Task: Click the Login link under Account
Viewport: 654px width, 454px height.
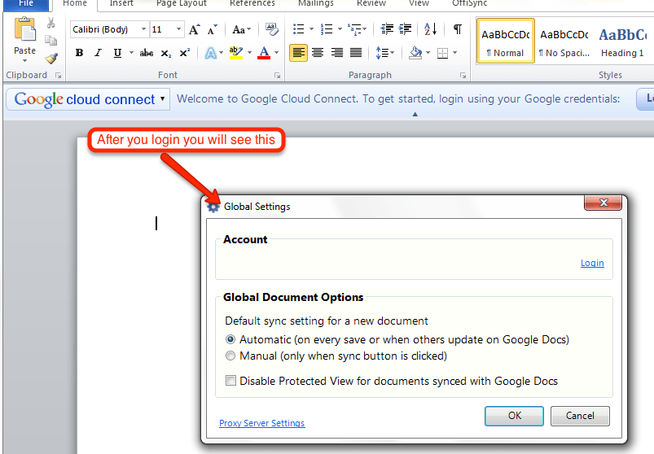Action: click(x=592, y=263)
